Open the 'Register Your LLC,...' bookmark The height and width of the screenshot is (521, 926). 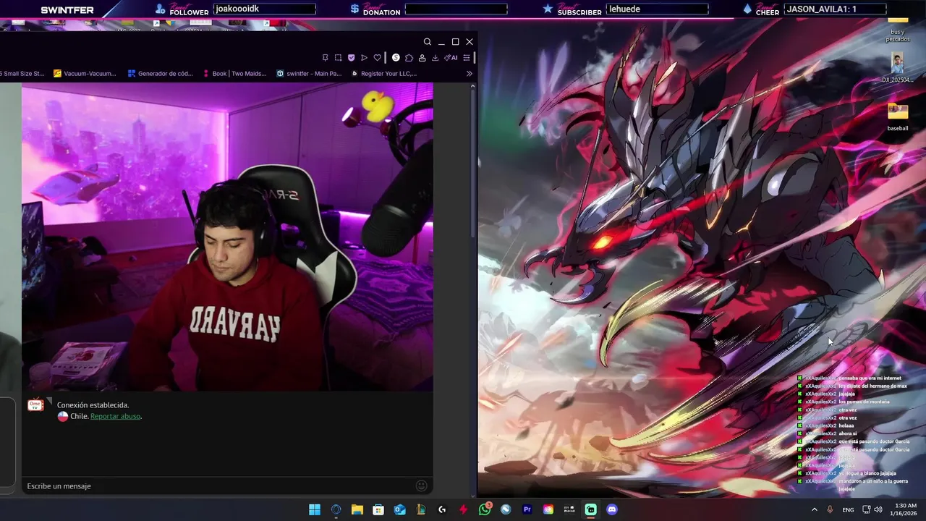[383, 73]
